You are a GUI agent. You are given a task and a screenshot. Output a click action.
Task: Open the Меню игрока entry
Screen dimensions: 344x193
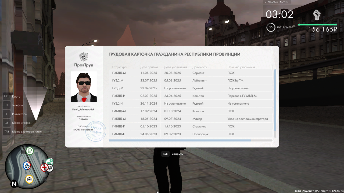(21, 123)
